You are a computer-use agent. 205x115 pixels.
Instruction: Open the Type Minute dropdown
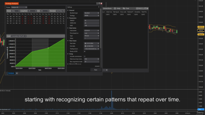(92, 36)
